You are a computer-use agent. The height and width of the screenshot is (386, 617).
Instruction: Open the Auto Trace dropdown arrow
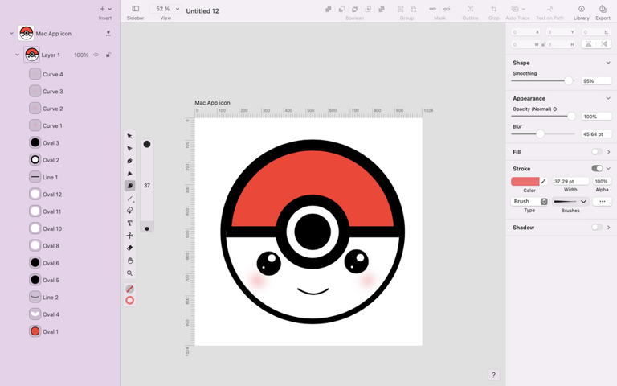tap(523, 9)
